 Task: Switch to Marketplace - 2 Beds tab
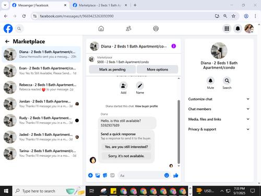click(x=100, y=5)
